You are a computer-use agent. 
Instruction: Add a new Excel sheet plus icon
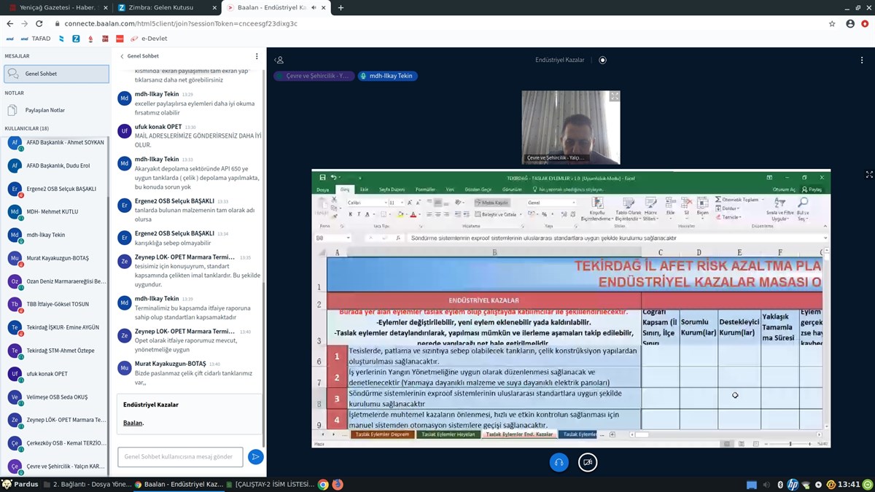(612, 434)
